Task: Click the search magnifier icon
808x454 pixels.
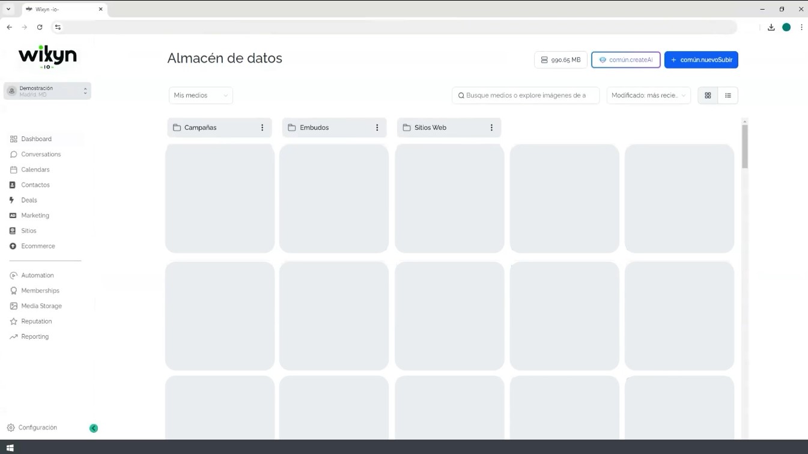Action: click(461, 95)
